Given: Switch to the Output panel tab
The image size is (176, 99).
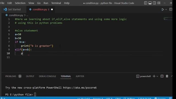Looking at the screenshot, I should pos(30,76).
